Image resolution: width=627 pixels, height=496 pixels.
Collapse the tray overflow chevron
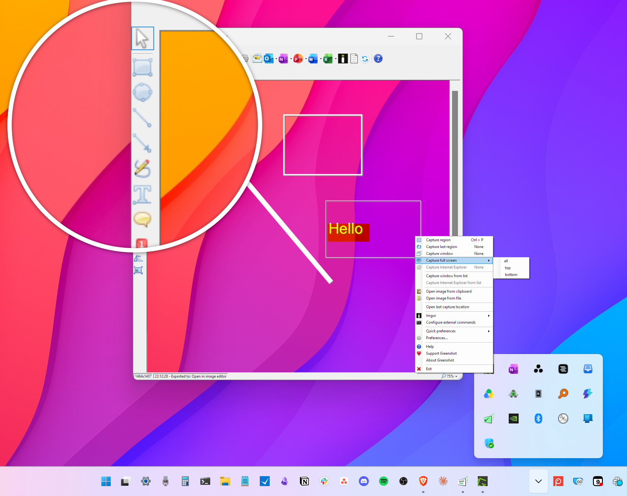(x=538, y=481)
